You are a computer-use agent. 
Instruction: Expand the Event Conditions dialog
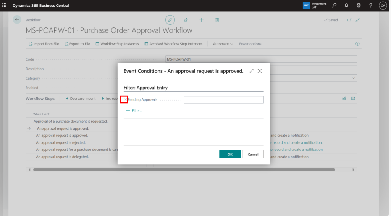pyautogui.click(x=251, y=71)
